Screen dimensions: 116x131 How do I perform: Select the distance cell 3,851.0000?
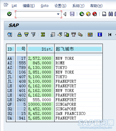(41, 72)
